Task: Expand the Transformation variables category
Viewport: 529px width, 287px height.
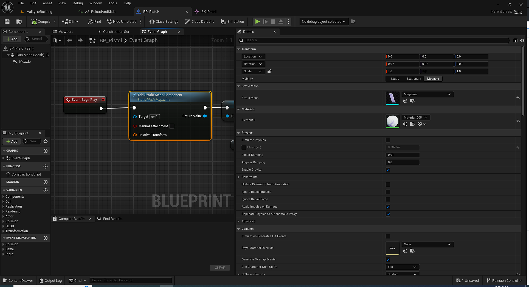Action: 3,231
